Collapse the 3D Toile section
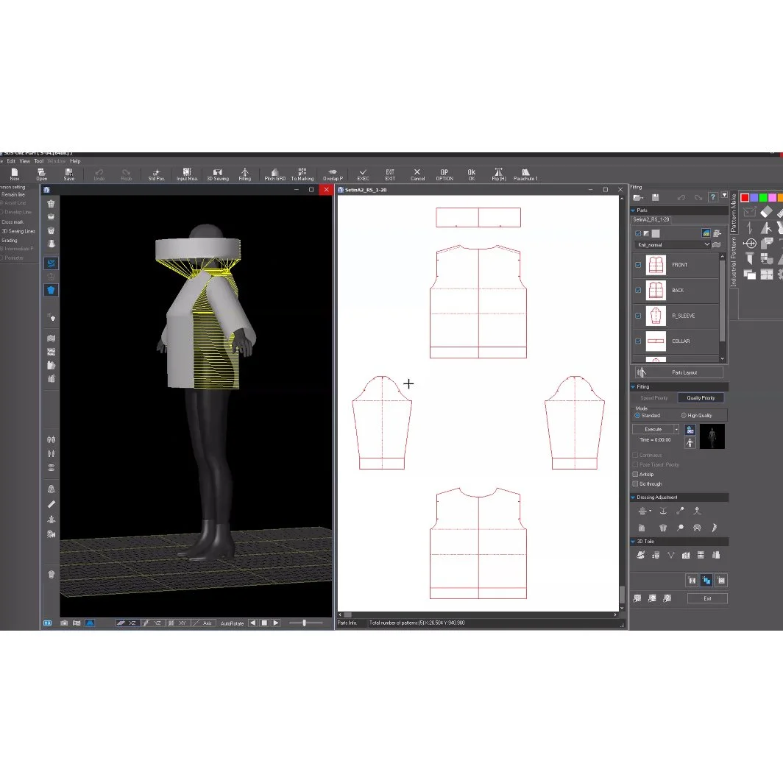Image resolution: width=783 pixels, height=783 pixels. 633,542
